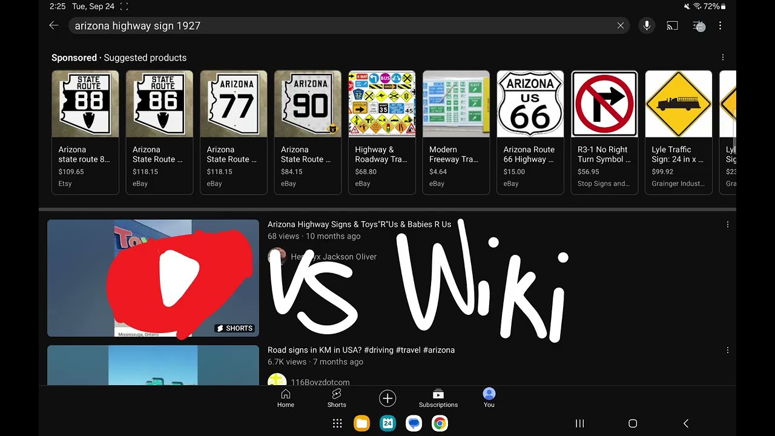Image resolution: width=775 pixels, height=436 pixels.
Task: Open 'Road signs in KM in USA?' video
Action: point(361,350)
